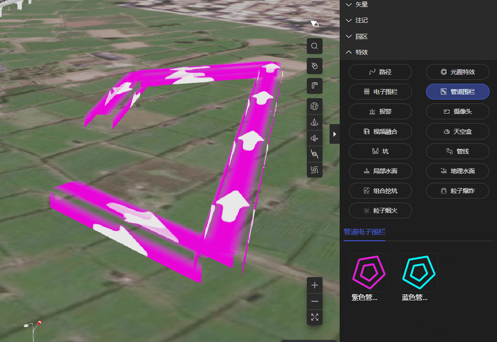Select the mouse navigation tool icon

[314, 66]
